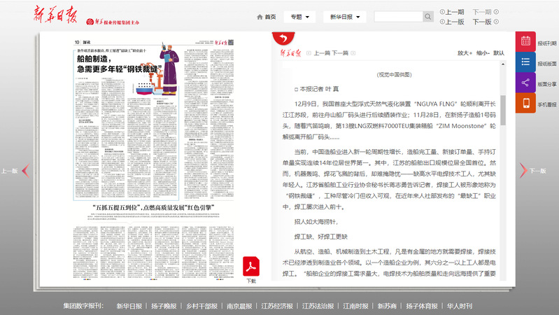Click the purple share 版面分享 icon
Image resolution: width=559 pixels, height=315 pixels.
pyautogui.click(x=525, y=83)
